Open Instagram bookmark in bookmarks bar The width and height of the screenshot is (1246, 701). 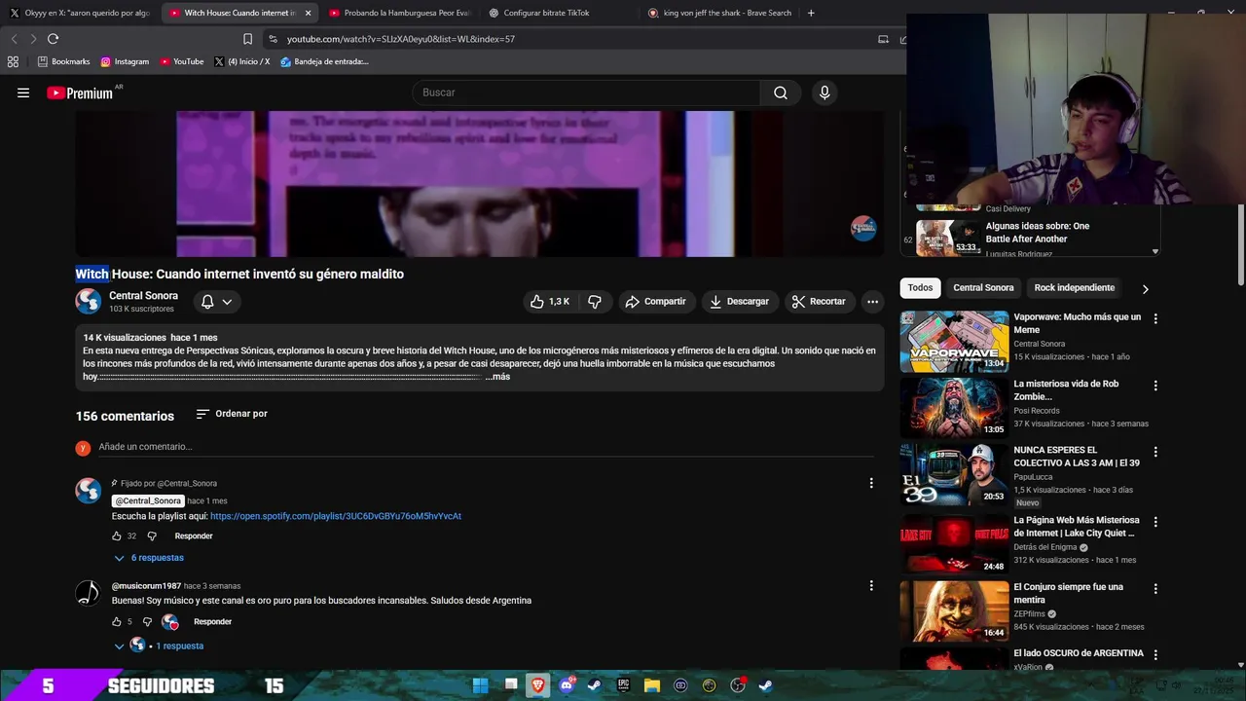point(125,61)
